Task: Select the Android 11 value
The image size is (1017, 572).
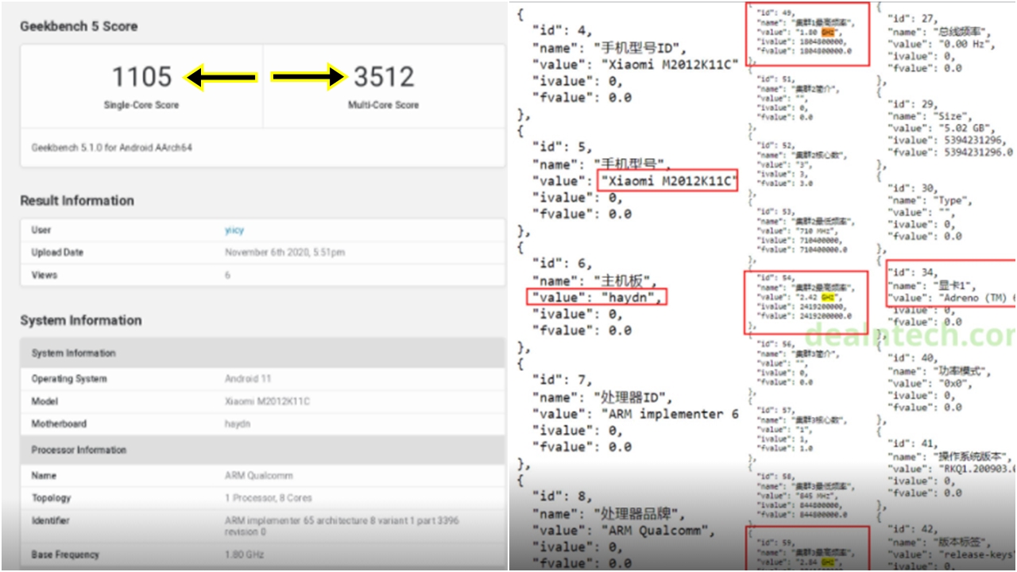Action: (x=248, y=379)
